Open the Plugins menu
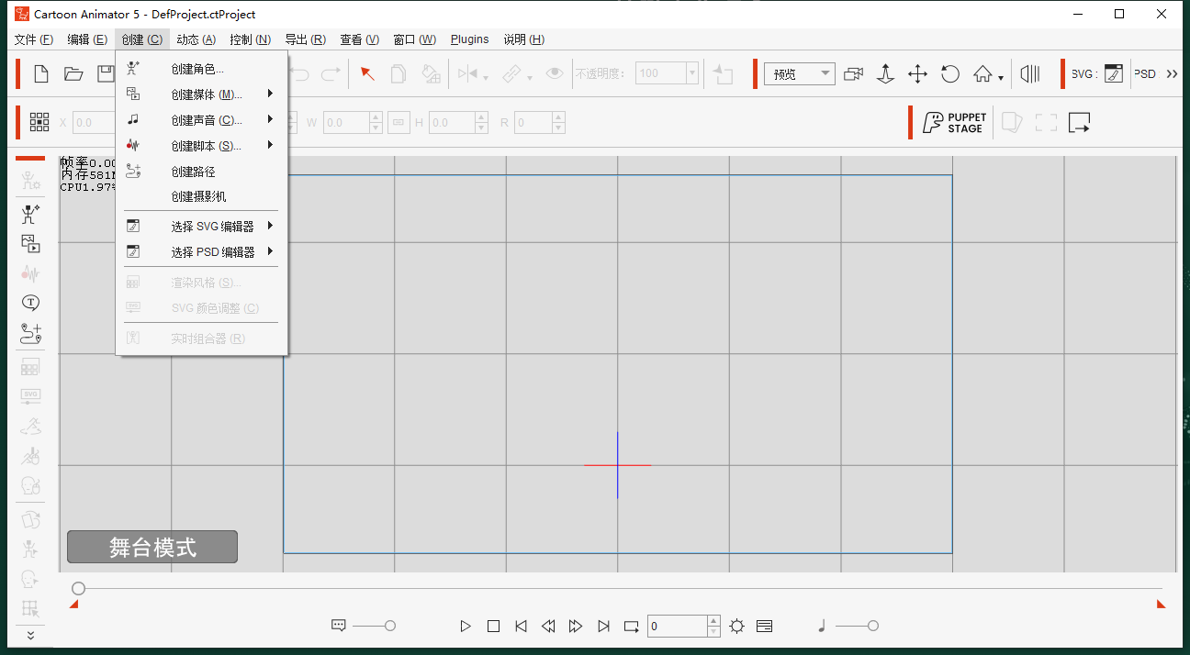 coord(470,39)
